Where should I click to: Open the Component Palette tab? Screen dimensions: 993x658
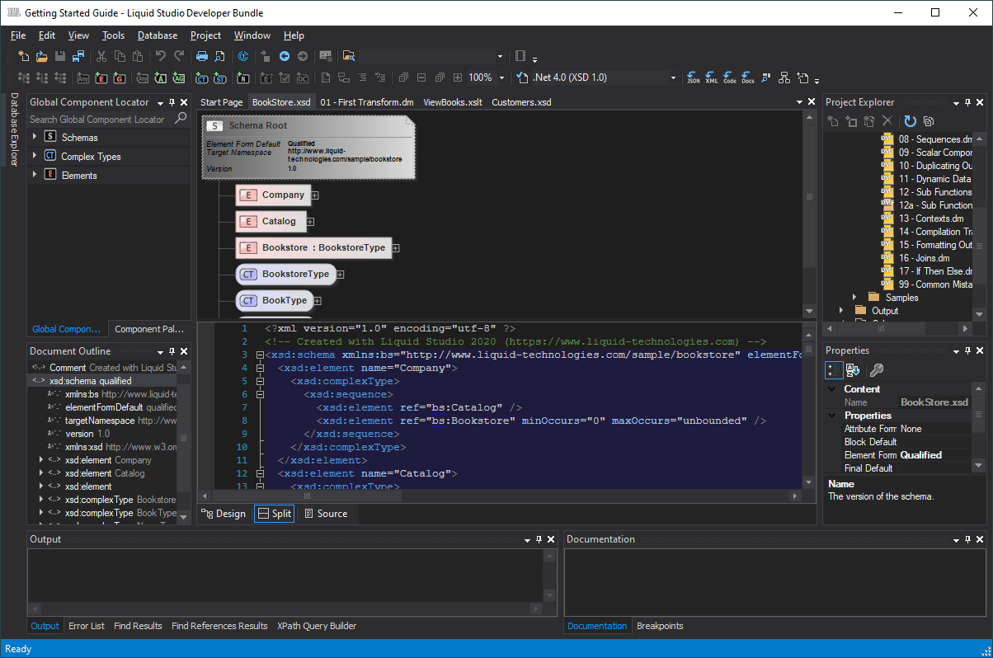tap(149, 329)
